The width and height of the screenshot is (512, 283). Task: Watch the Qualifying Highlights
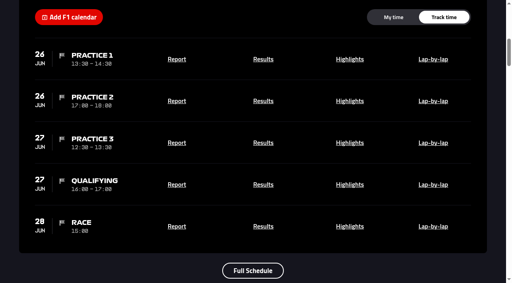click(x=350, y=185)
